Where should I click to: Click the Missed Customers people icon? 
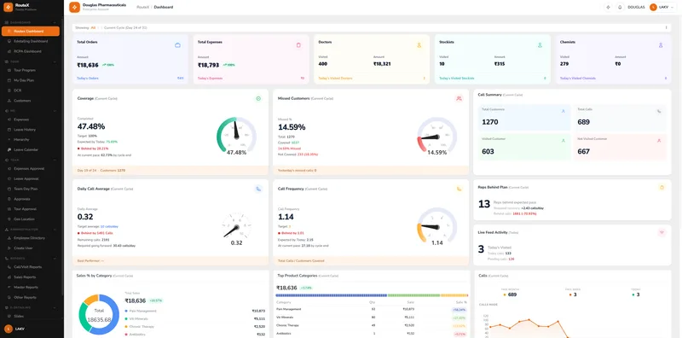tap(459, 98)
